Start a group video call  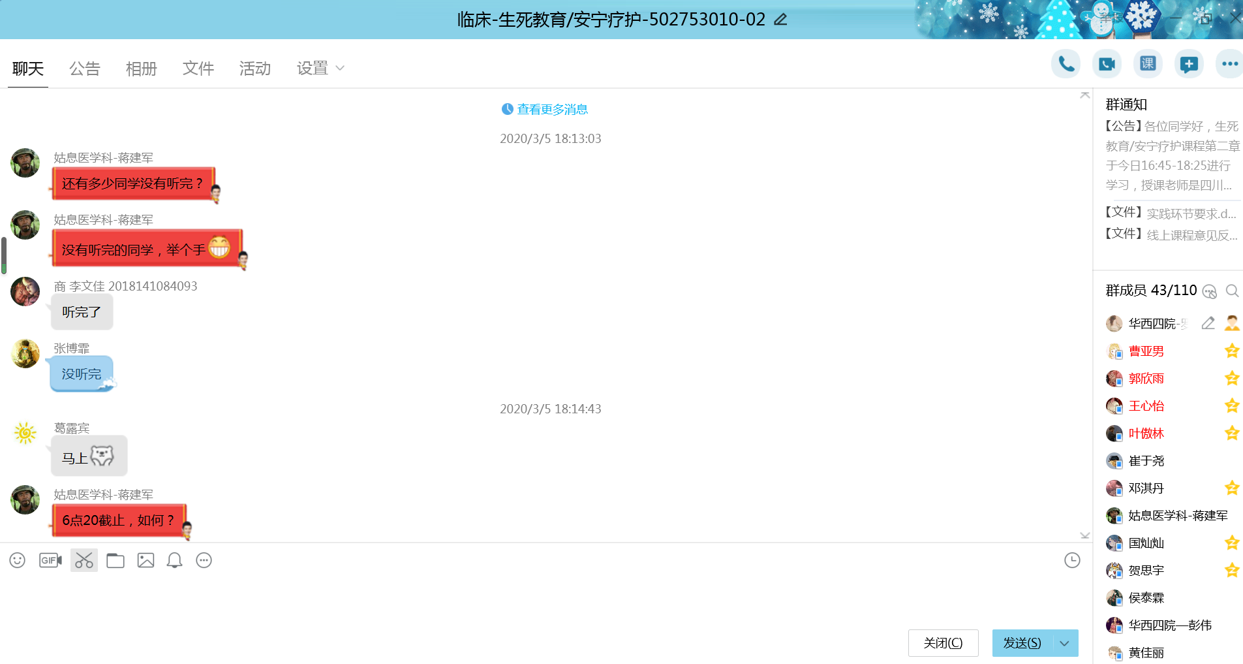click(x=1107, y=64)
